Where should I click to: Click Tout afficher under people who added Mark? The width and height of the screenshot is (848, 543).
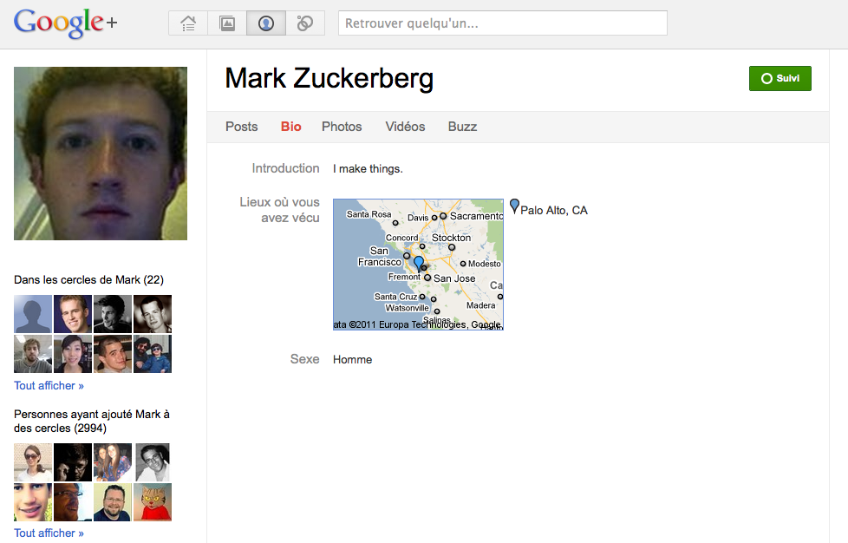point(49,533)
